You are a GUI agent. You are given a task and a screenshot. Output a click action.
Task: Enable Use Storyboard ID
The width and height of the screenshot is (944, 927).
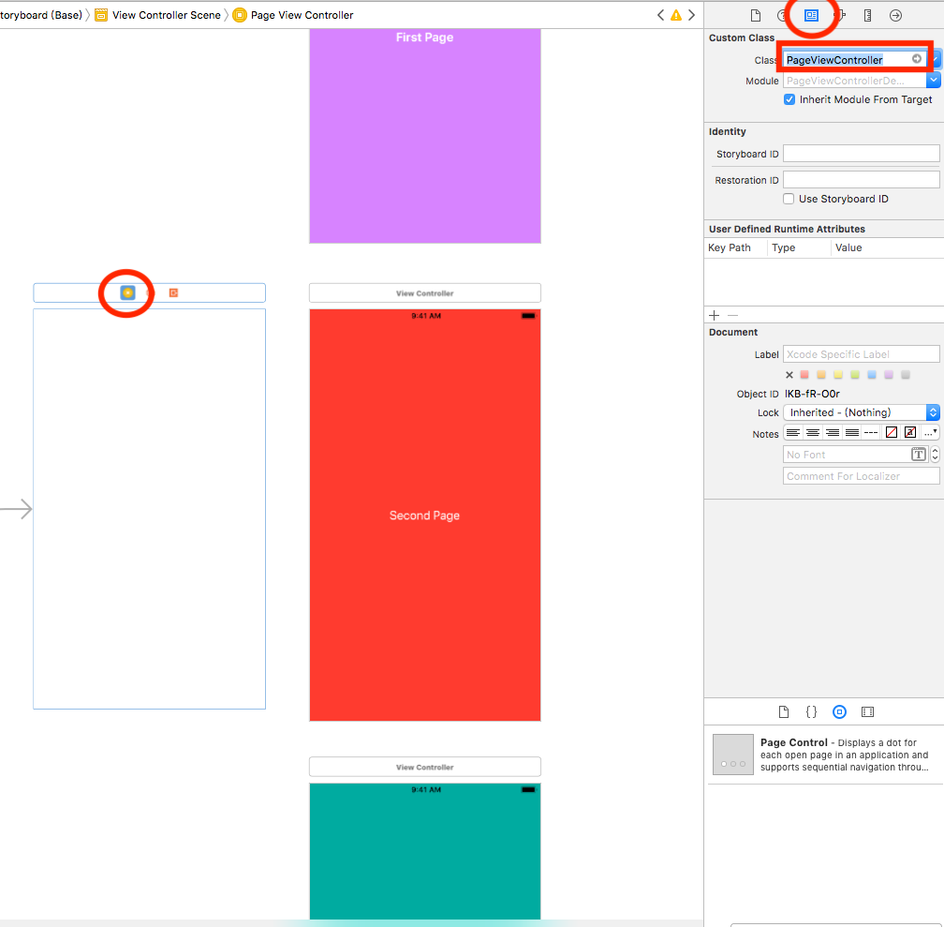pyautogui.click(x=789, y=199)
